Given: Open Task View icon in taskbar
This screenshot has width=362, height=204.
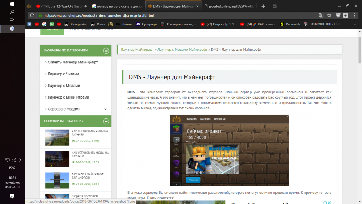Looking at the screenshot, I should [x=12, y=20].
